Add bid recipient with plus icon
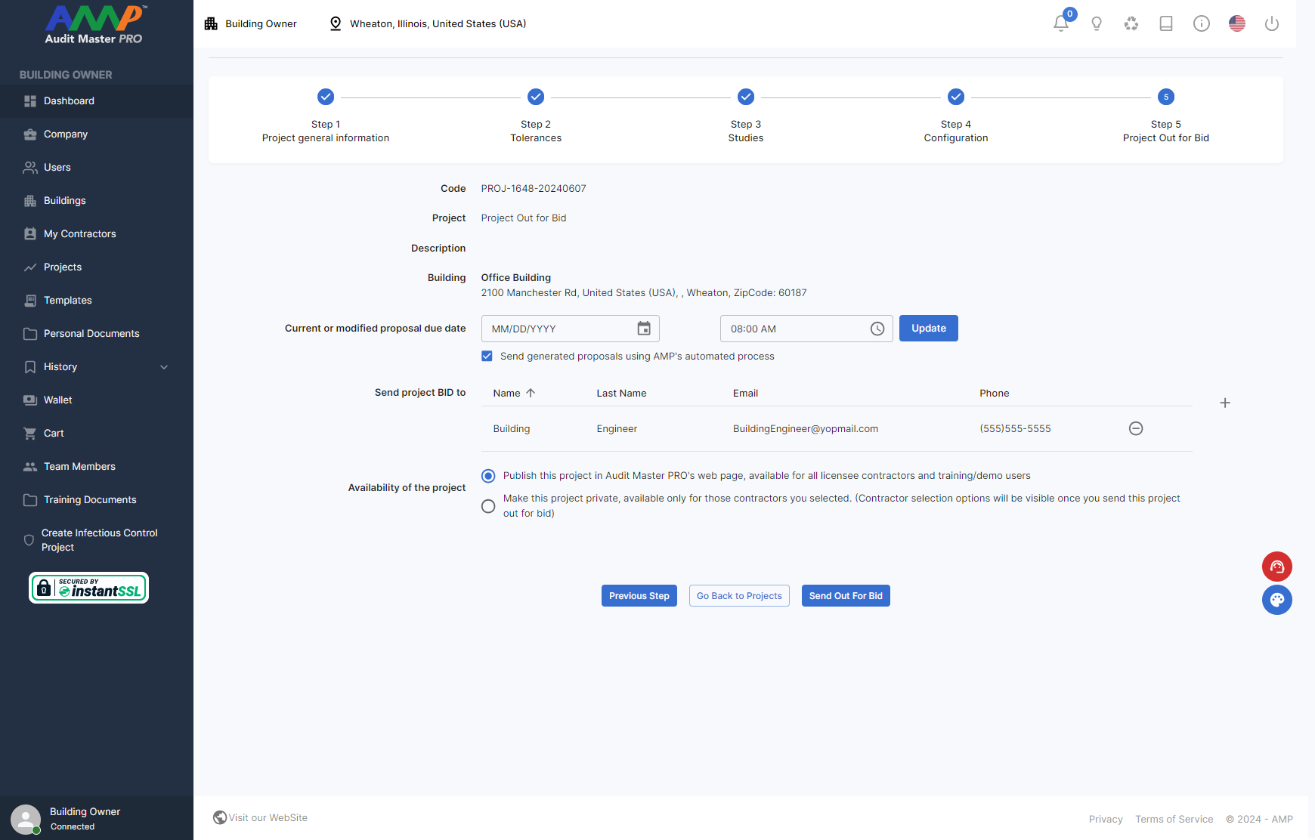This screenshot has width=1315, height=840. coord(1224,403)
